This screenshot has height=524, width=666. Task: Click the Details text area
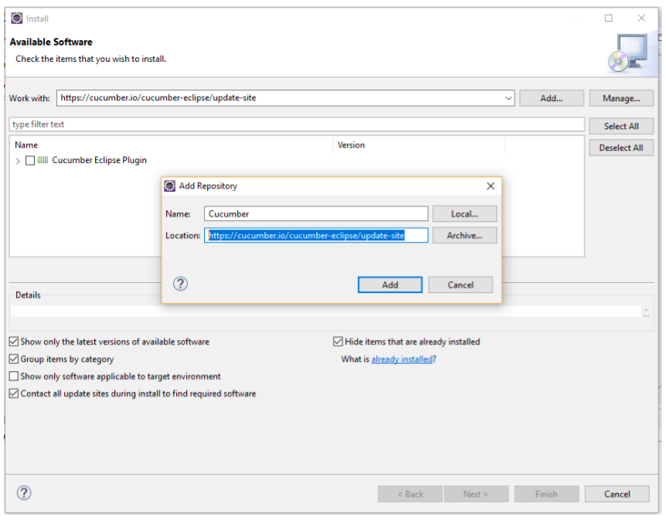[325, 311]
